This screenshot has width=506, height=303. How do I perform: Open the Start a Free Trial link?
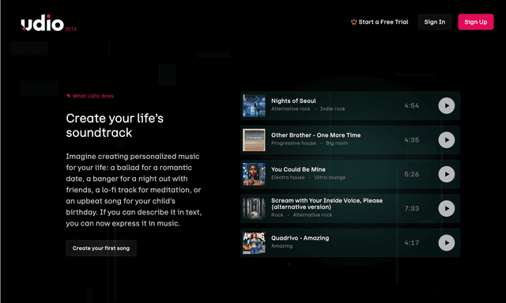coord(379,22)
